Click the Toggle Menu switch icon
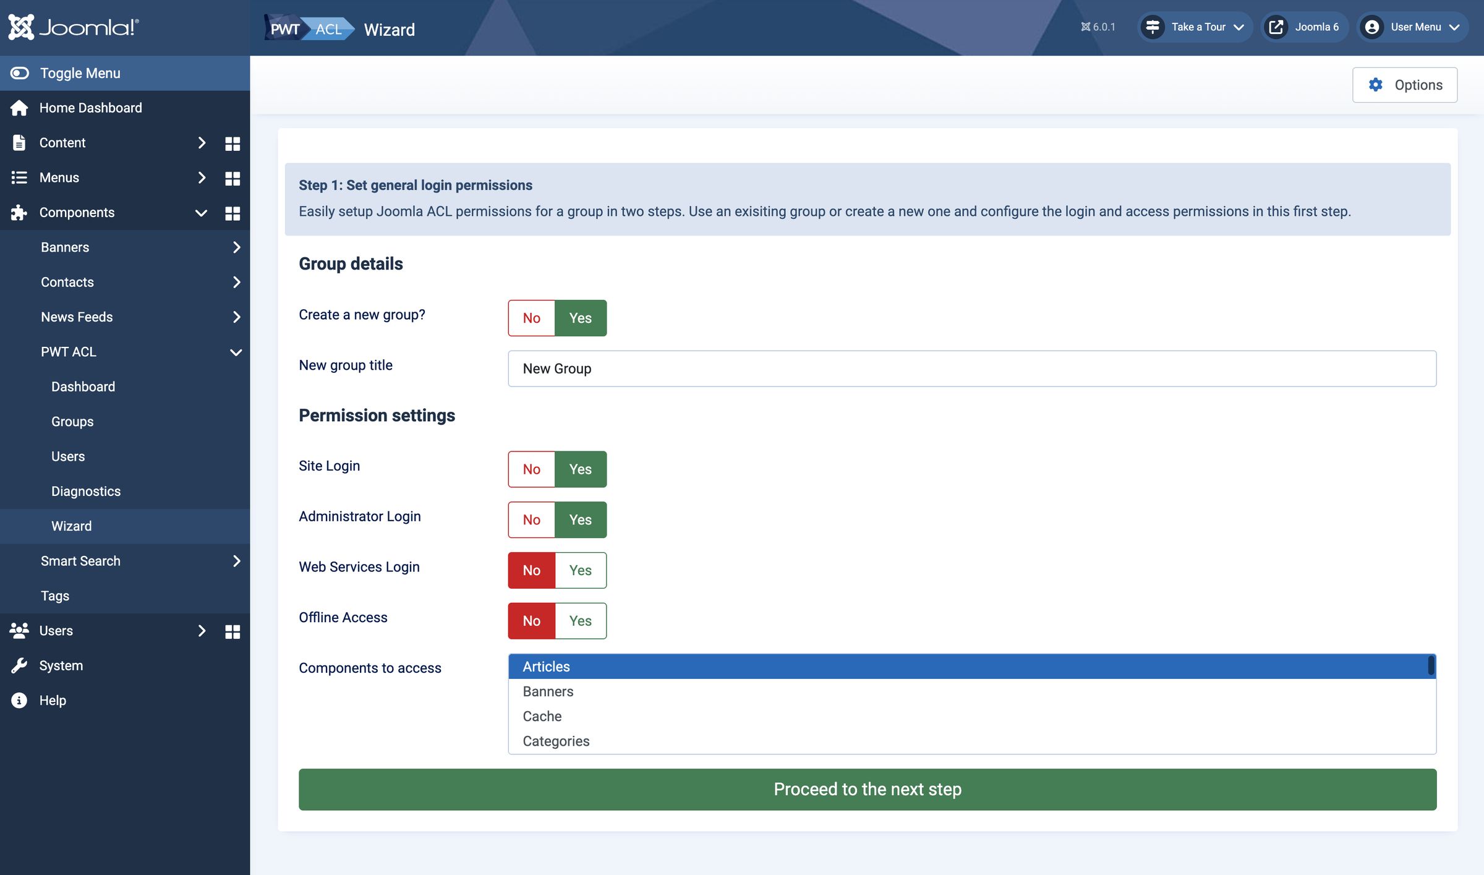This screenshot has height=875, width=1484. click(x=19, y=73)
